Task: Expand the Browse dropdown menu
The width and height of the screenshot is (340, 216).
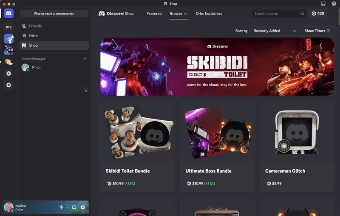Action: click(x=178, y=14)
